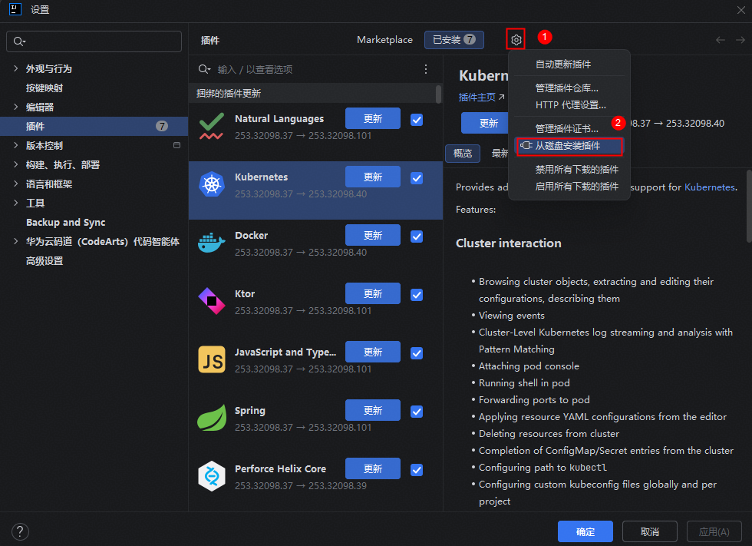Click 更新 button for Spring
Viewport: 752px width, 546px height.
click(373, 410)
